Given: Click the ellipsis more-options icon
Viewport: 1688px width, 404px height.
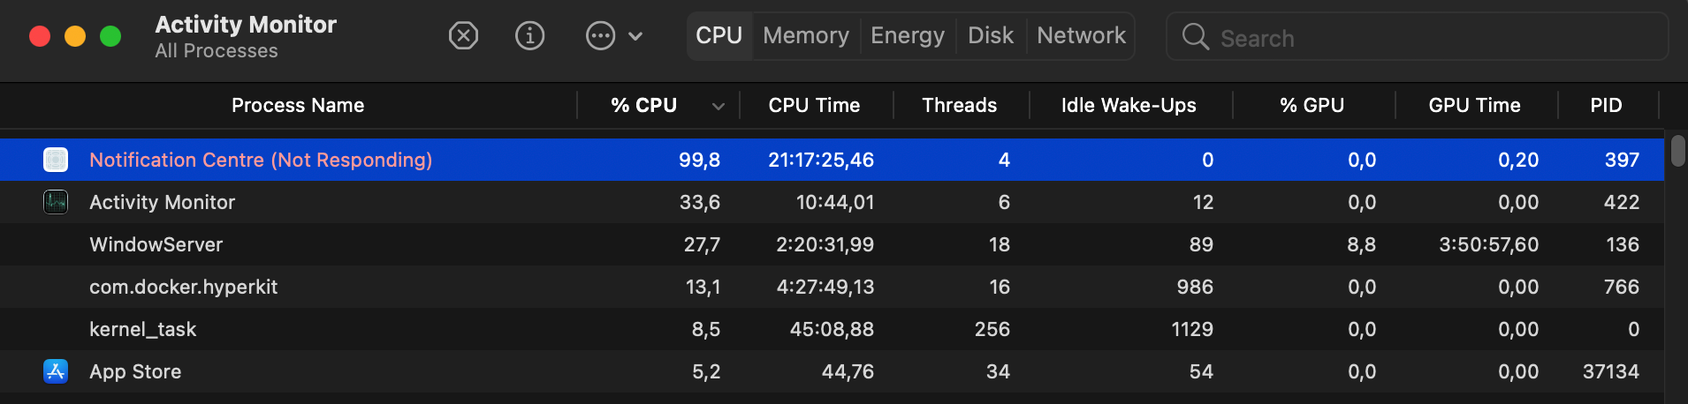Looking at the screenshot, I should pos(600,36).
